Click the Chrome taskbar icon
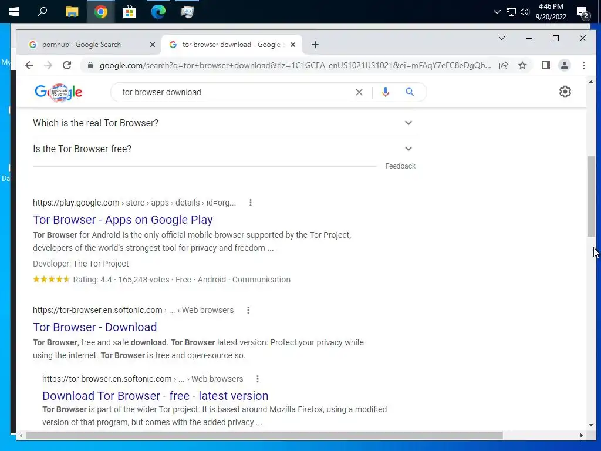601x451 pixels. click(101, 12)
